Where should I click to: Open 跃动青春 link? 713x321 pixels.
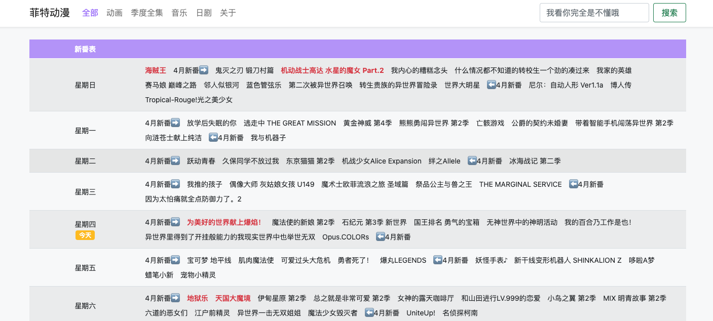pos(201,161)
